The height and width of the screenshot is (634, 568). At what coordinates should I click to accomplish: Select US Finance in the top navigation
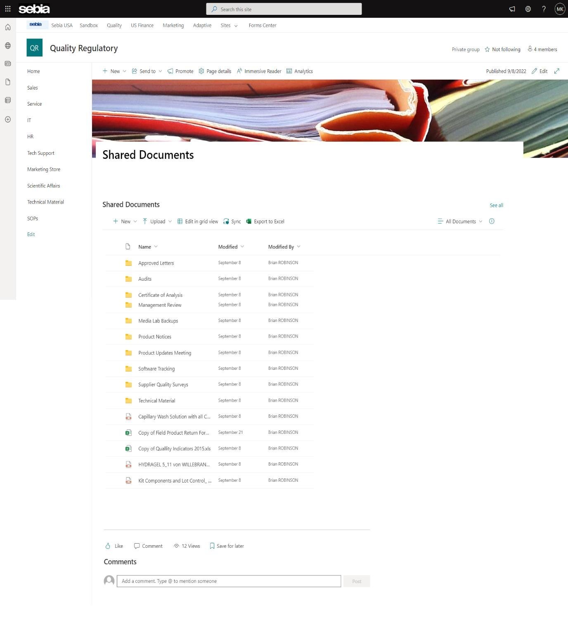[142, 26]
